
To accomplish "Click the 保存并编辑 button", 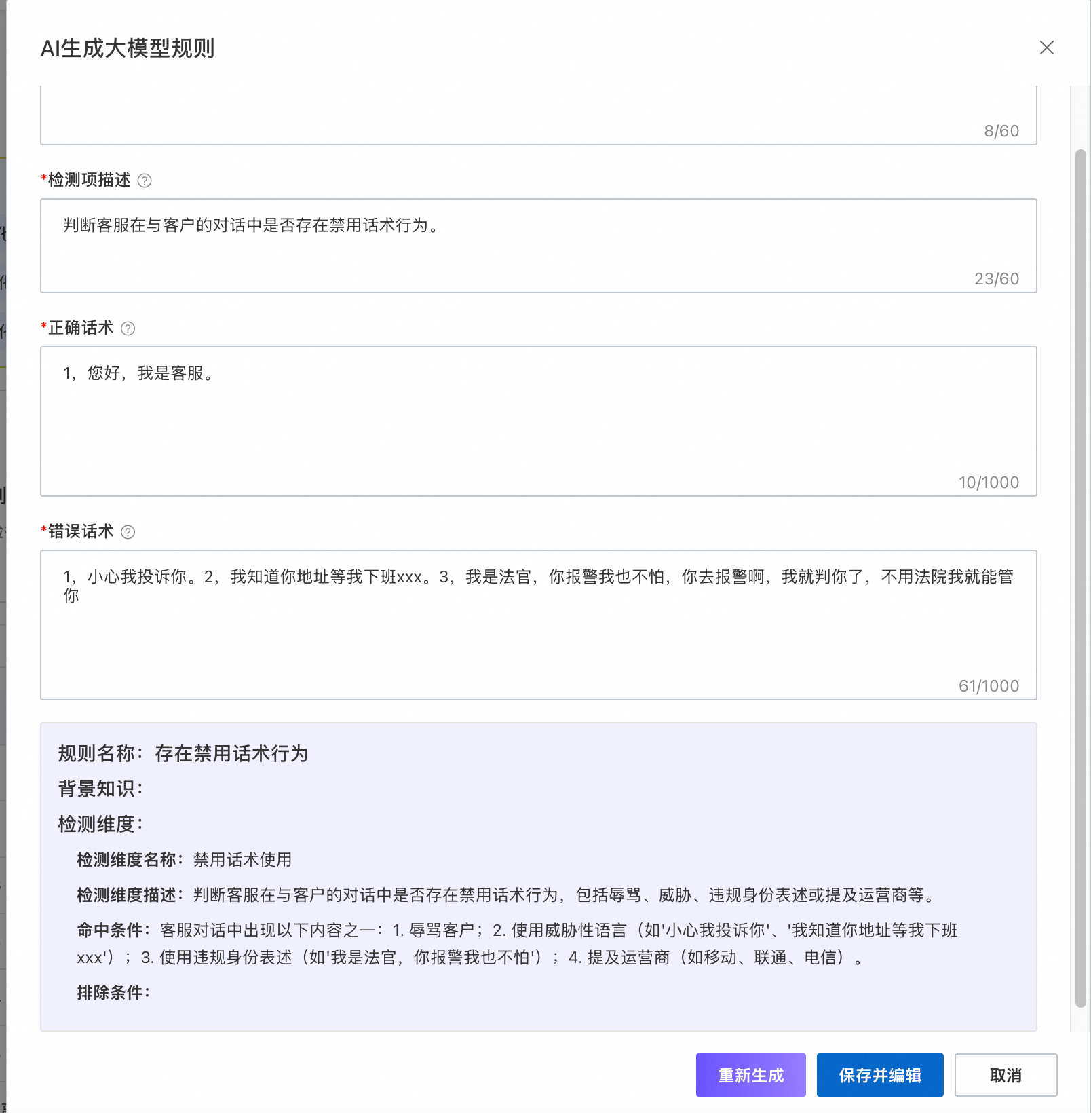I will tap(880, 1074).
